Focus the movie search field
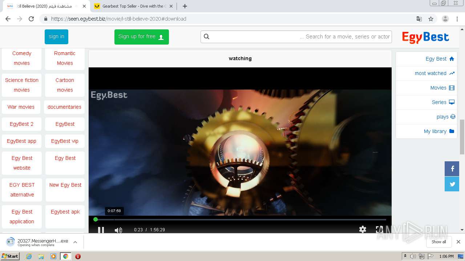 296,37
